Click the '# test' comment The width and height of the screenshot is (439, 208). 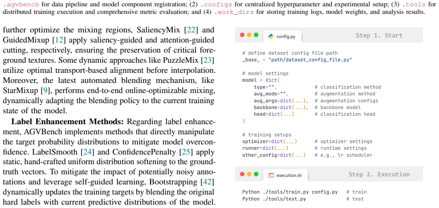point(355,199)
